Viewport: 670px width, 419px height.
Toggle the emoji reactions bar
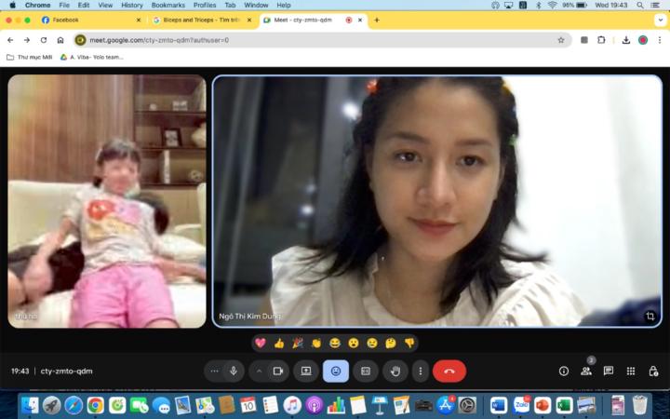(335, 371)
